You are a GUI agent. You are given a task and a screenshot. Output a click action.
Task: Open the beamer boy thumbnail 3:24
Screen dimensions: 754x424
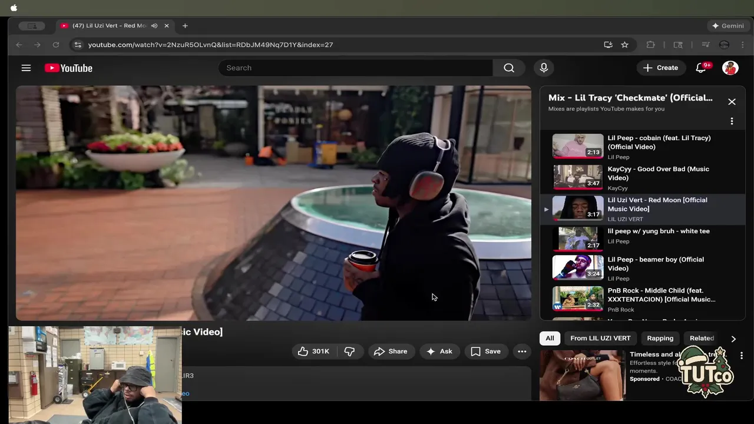coord(578,267)
